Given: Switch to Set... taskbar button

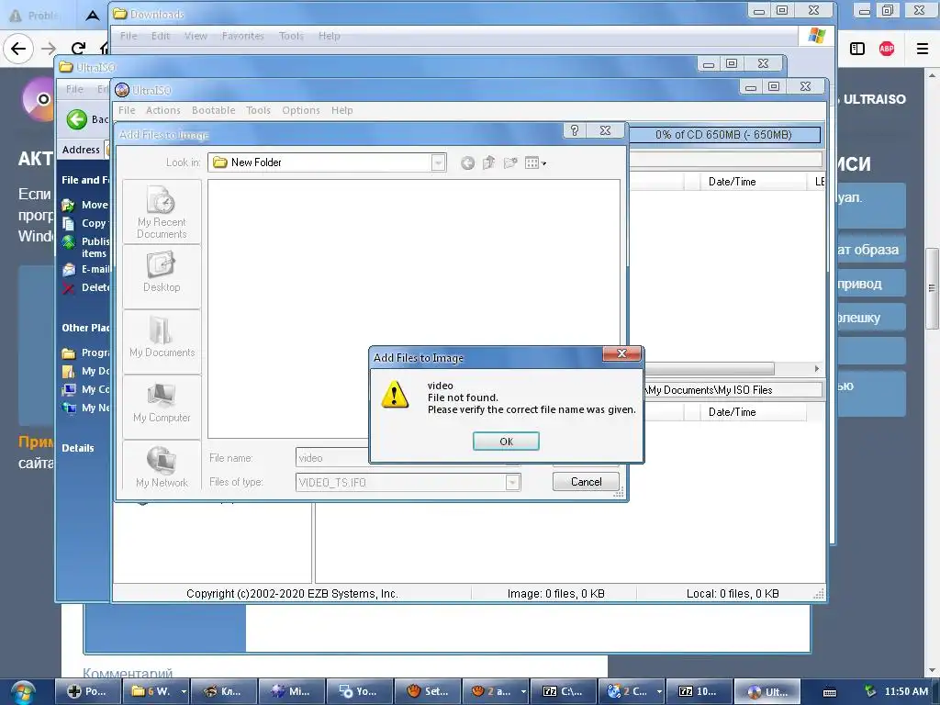Looking at the screenshot, I should click(x=428, y=691).
